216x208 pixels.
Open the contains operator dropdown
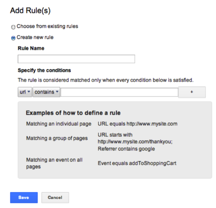click(46, 92)
